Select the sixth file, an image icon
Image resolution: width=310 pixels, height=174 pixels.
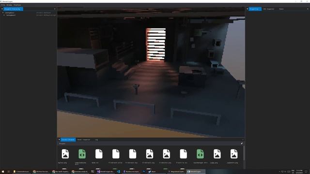click(x=150, y=154)
